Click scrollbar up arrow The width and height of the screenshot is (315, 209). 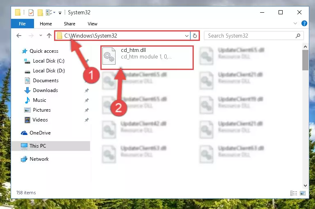coord(305,47)
